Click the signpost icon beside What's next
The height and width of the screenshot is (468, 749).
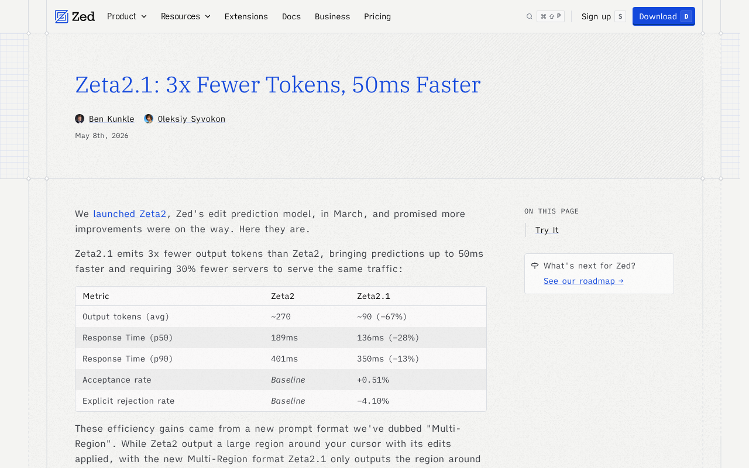tap(535, 266)
